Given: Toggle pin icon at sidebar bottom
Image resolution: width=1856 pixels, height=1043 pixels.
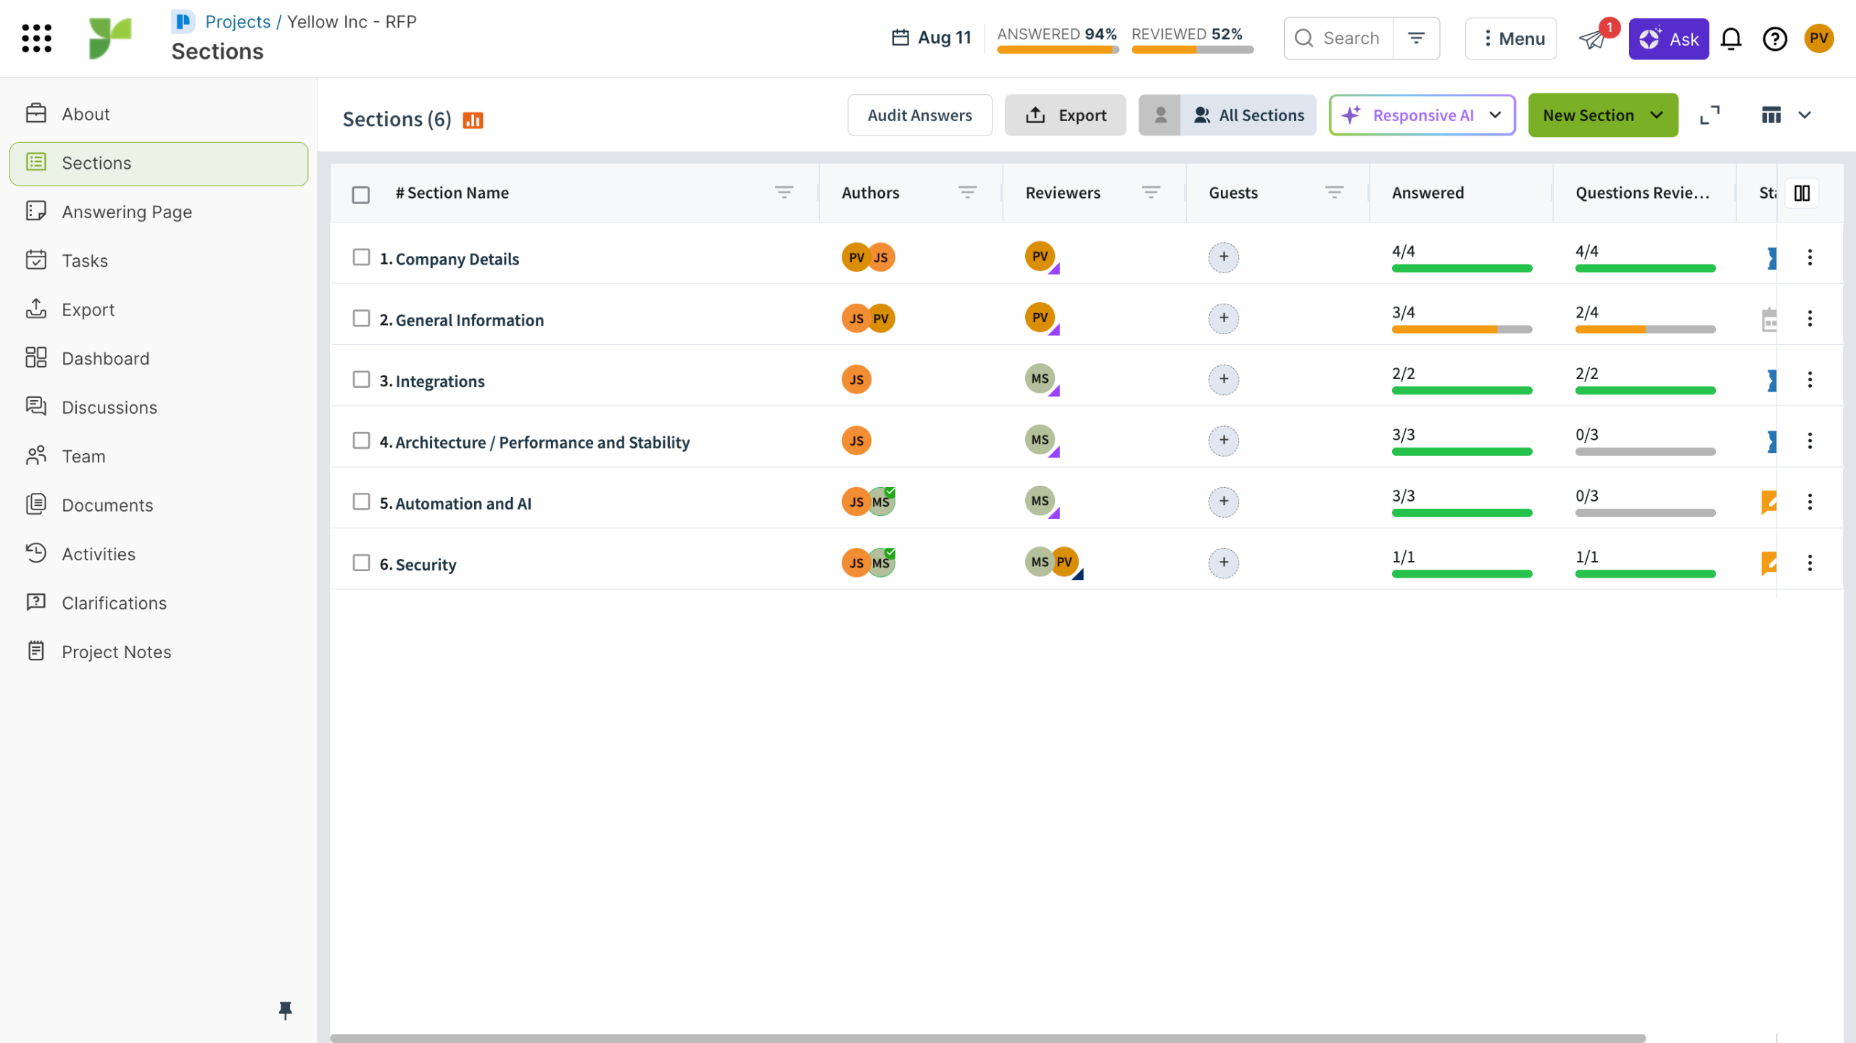Looking at the screenshot, I should click(285, 1010).
